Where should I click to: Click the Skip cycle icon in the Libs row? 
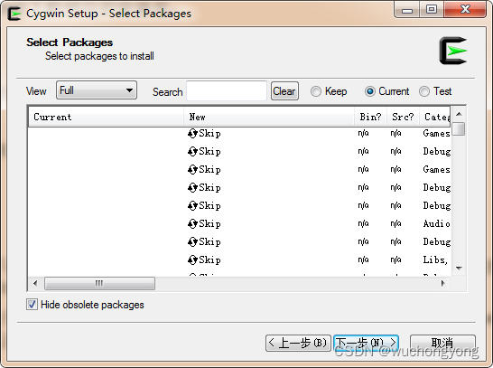point(192,260)
